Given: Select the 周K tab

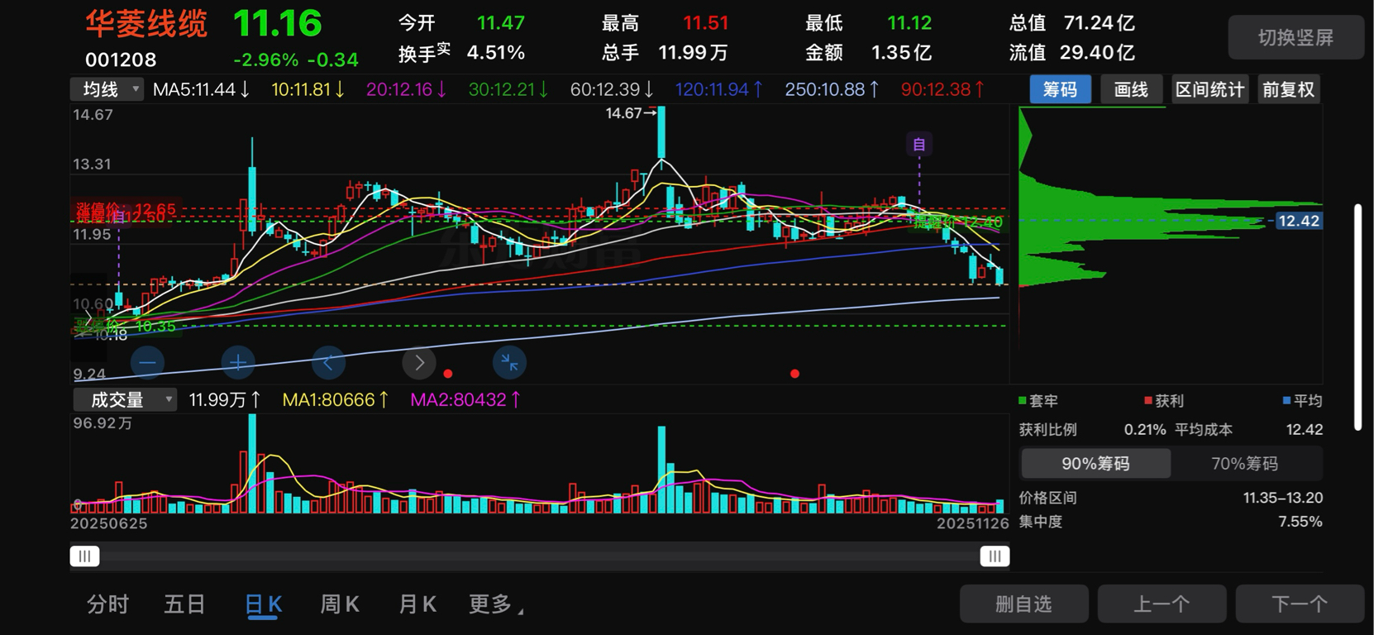Looking at the screenshot, I should [340, 604].
